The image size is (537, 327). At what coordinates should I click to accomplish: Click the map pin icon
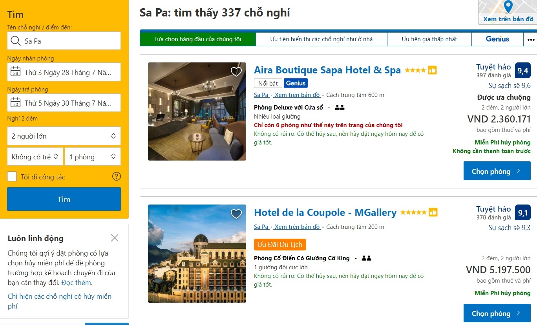(x=508, y=7)
